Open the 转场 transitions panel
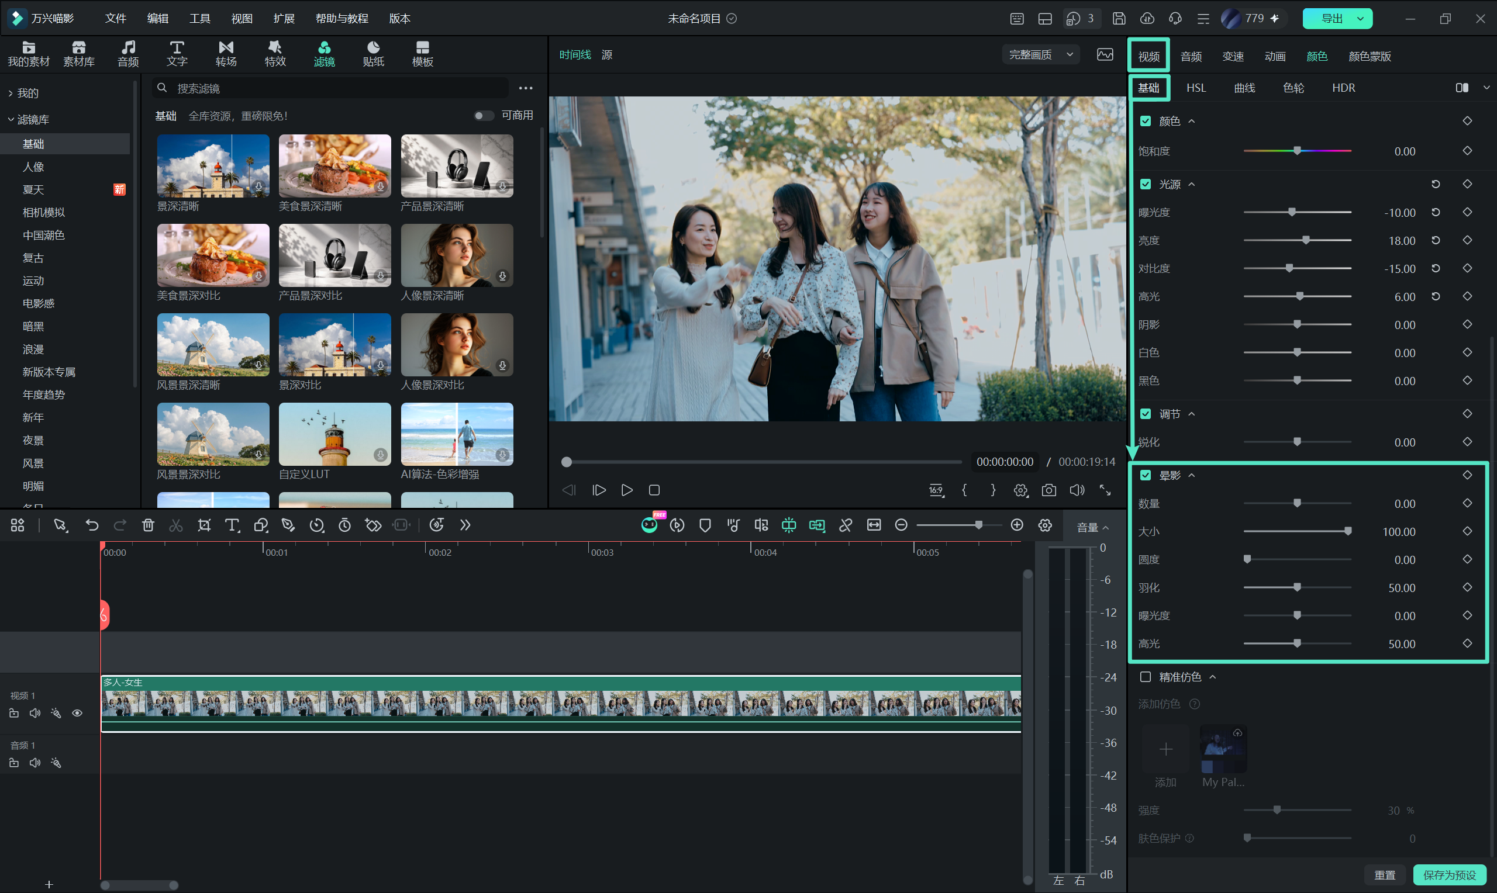Image resolution: width=1497 pixels, height=893 pixels. point(226,54)
